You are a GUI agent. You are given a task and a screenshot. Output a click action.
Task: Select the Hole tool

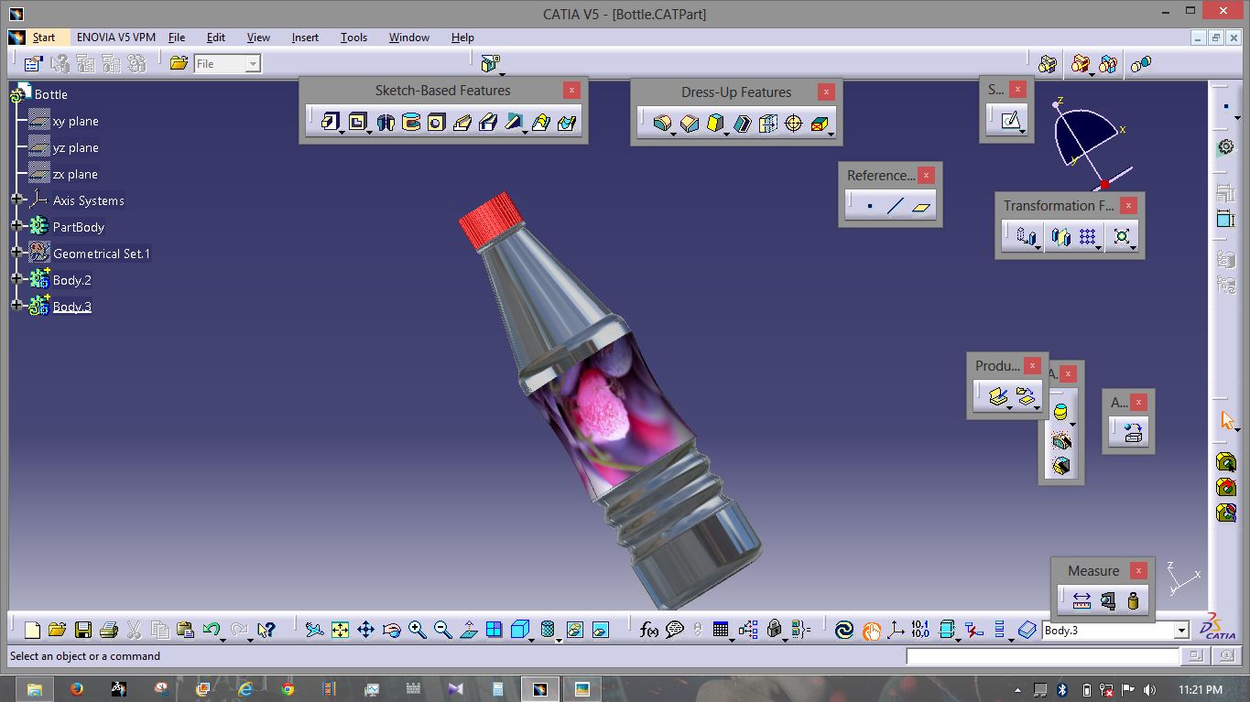coord(437,122)
